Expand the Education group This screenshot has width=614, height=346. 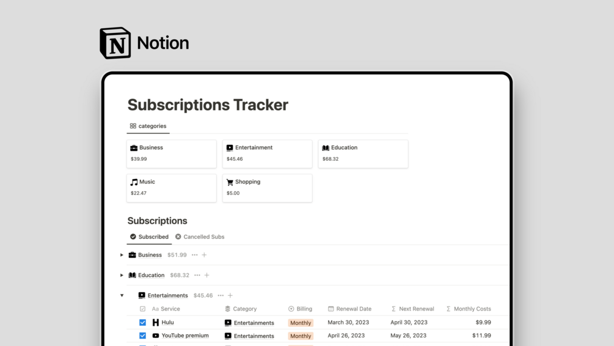tap(122, 275)
